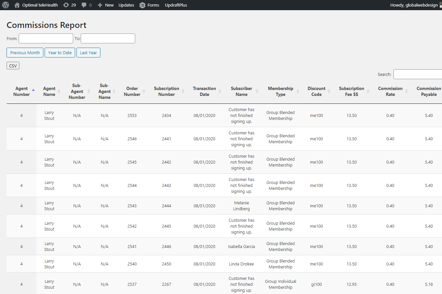Click the Sub-Agent Name sort arrows
Image resolution: width=442 pixels, height=294 pixels.
tap(114, 91)
